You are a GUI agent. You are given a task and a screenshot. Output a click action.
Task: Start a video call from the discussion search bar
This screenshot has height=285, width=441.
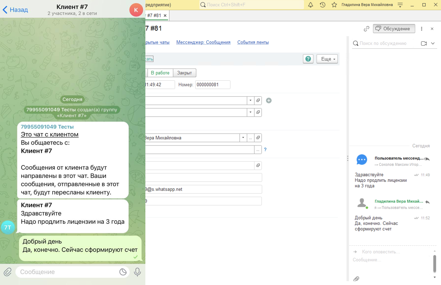(423, 43)
